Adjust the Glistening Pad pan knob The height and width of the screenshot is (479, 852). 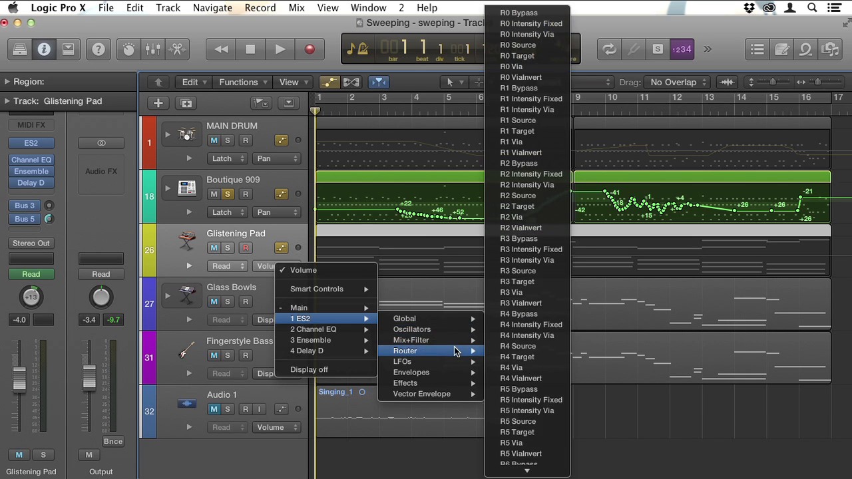pos(31,297)
